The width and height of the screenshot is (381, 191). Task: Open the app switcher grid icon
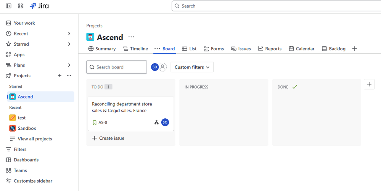pyautogui.click(x=21, y=6)
